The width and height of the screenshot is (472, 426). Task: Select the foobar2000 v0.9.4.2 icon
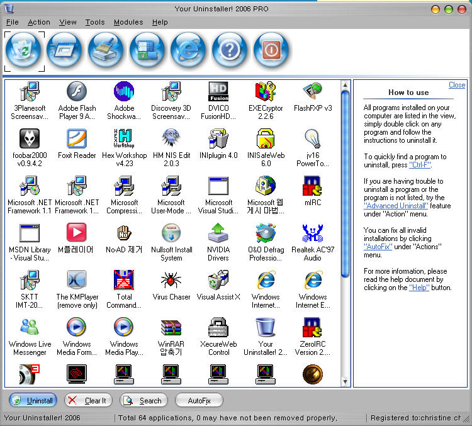[30, 138]
